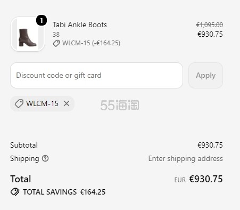Image resolution: width=240 pixels, height=210 pixels.
Task: Select the Tabi Ankle Boots product title
Action: pos(80,25)
